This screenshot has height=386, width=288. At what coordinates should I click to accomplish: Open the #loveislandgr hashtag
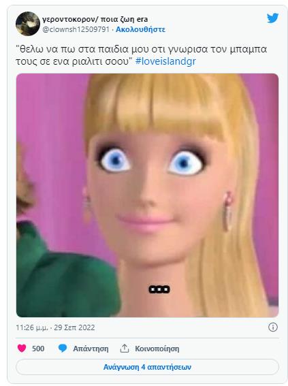(x=165, y=61)
